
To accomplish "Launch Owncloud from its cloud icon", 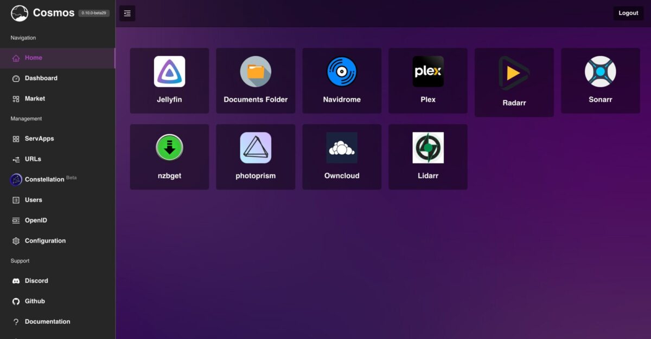I will coord(342,147).
